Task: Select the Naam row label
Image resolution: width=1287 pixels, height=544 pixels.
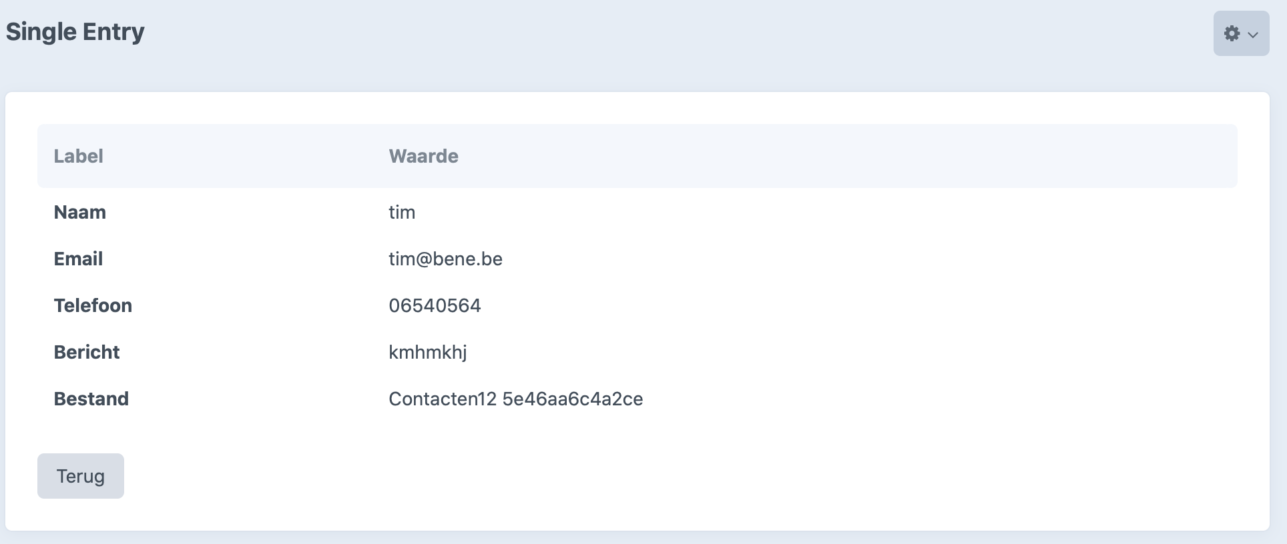Action: coord(79,212)
